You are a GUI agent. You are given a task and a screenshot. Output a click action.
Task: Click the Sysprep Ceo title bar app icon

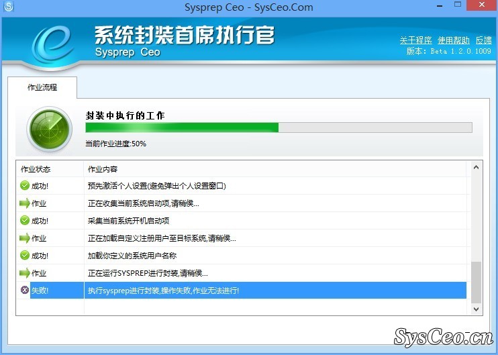[8, 6]
